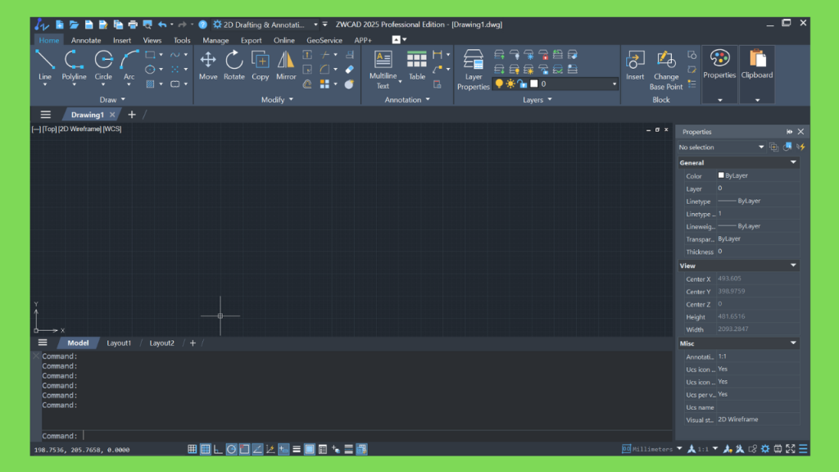Click the Open file icon
This screenshot has width=839, height=472.
coord(74,25)
